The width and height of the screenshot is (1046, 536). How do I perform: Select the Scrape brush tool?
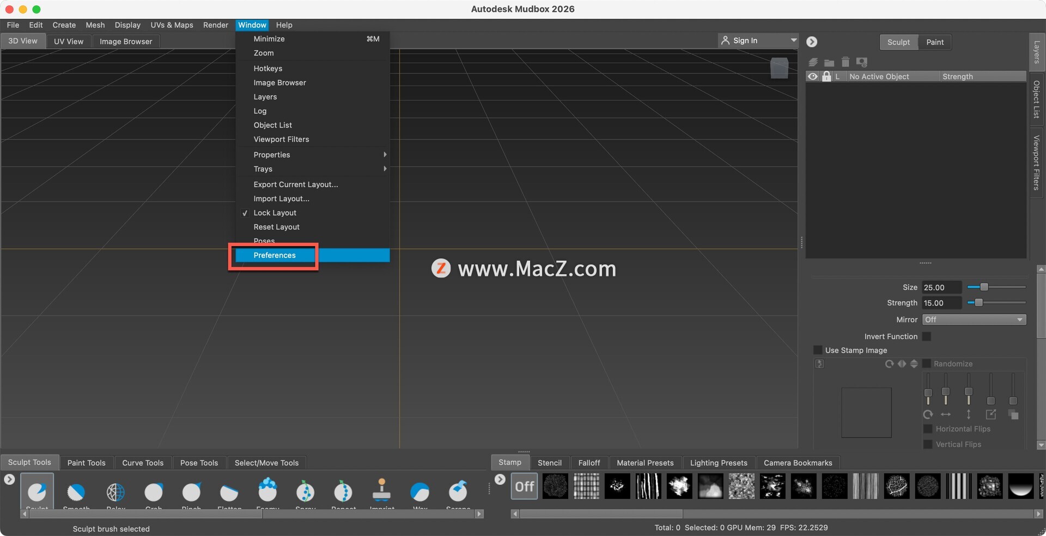pos(458,492)
